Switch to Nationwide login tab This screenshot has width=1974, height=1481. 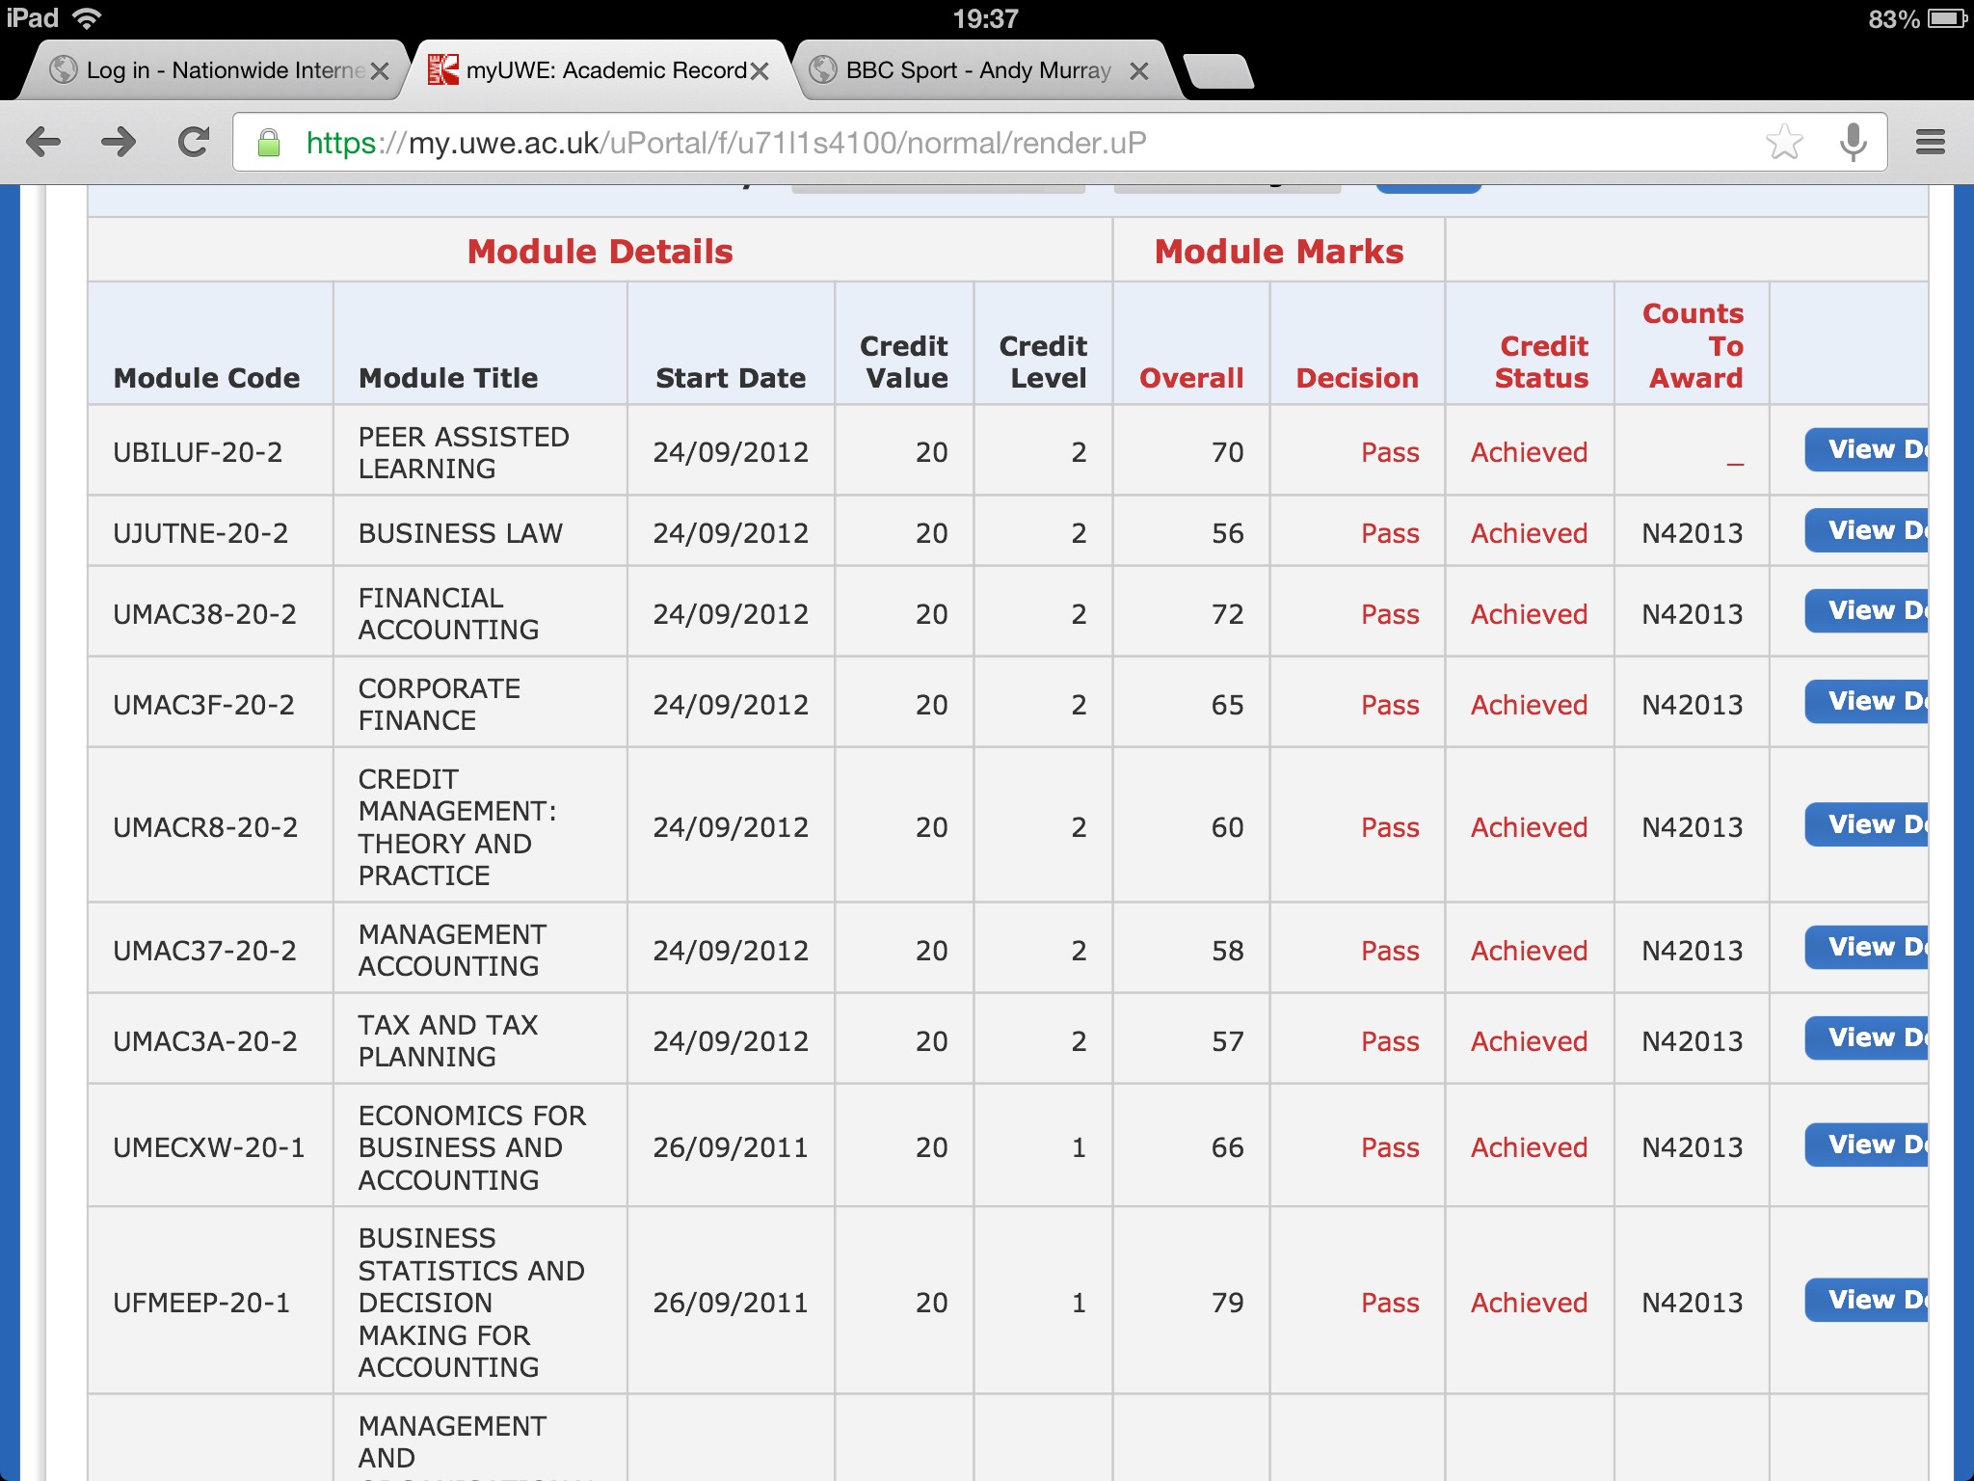222,71
